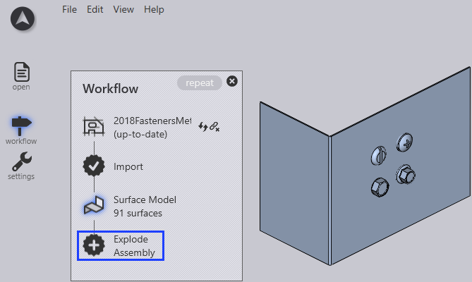Click the unlink icon beside file name
Image resolution: width=472 pixels, height=282 pixels.
click(215, 126)
